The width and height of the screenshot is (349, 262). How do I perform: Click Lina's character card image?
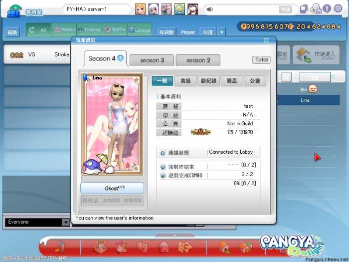tap(112, 124)
